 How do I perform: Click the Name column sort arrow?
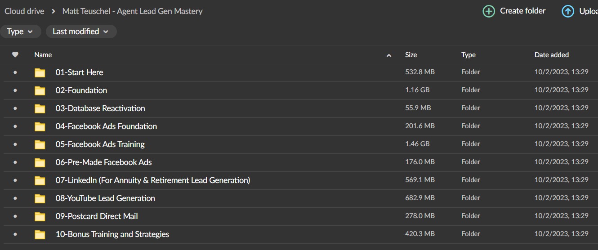389,55
